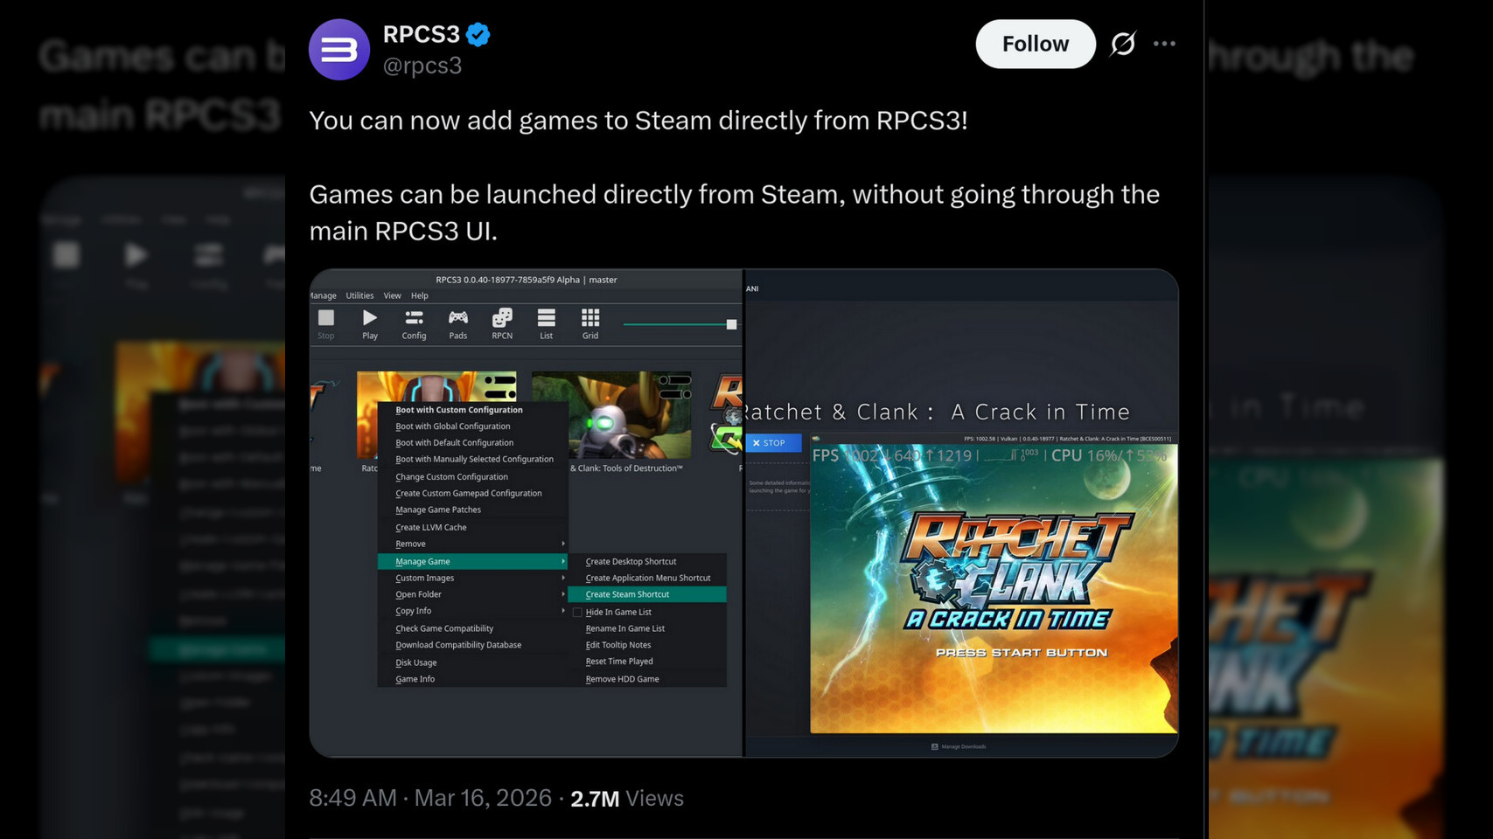Expand the Manage Game submenu
Screen dimensions: 1493x839
point(472,562)
